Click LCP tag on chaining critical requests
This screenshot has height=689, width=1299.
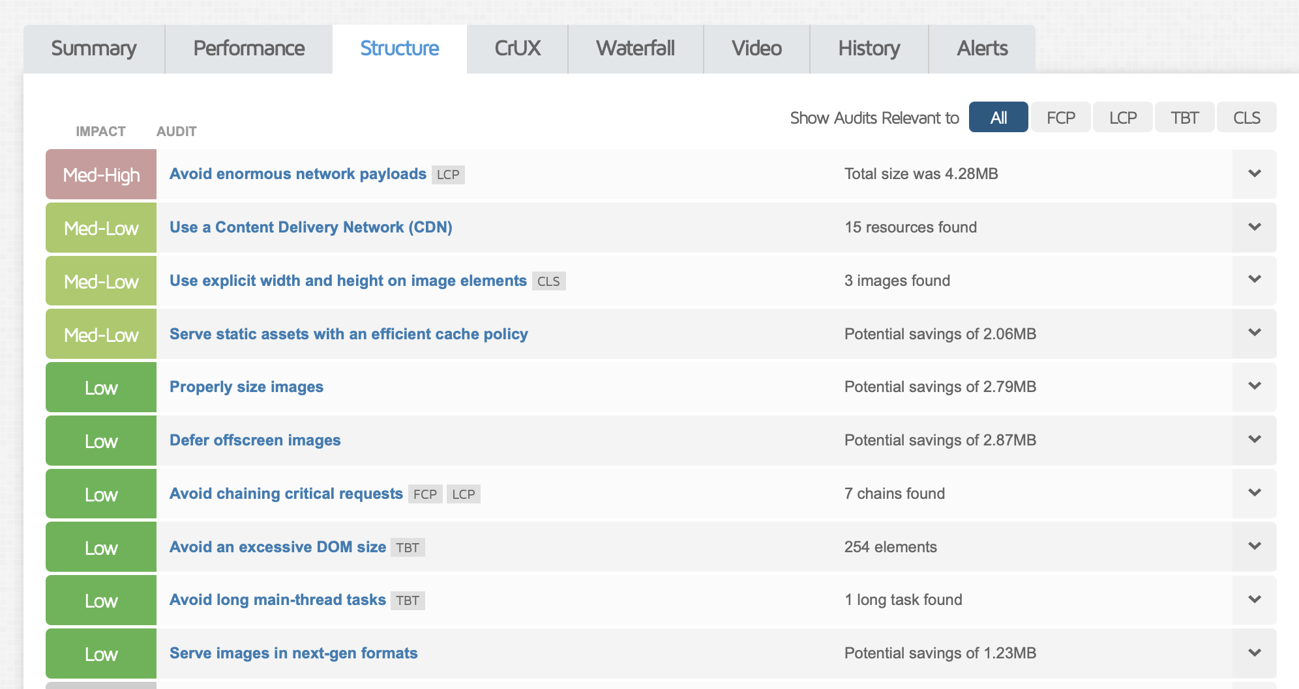(464, 494)
